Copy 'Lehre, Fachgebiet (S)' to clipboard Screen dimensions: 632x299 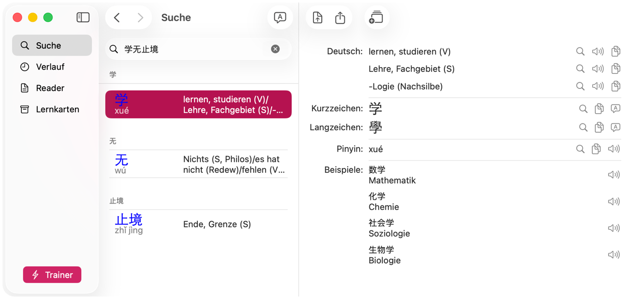click(616, 69)
